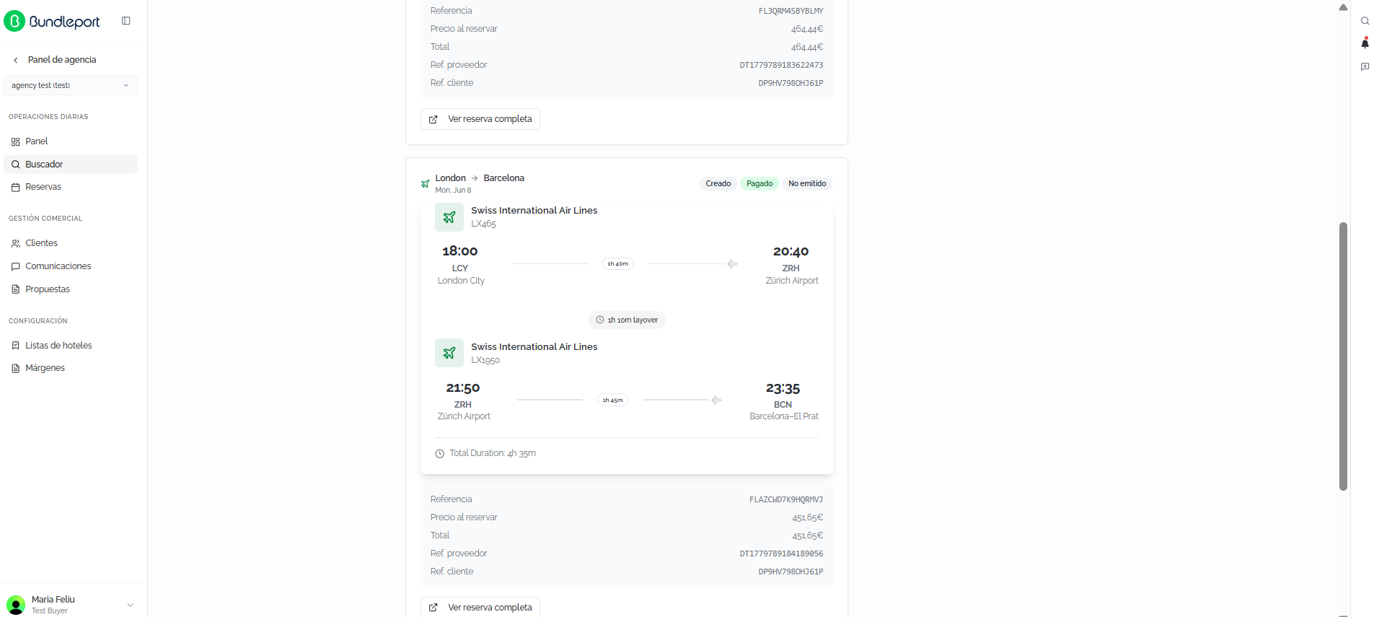Click provider ref DT1779789184189056
Viewport: 1374px width, 617px height.
[x=781, y=553]
